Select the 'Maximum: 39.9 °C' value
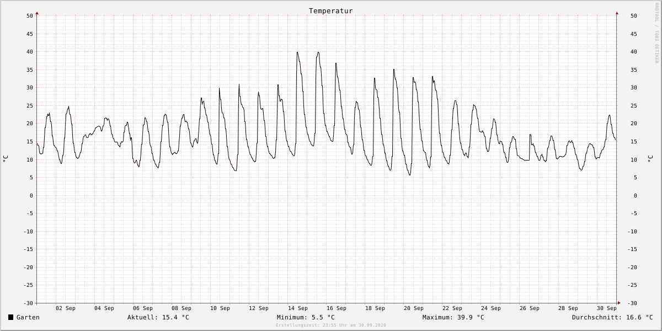662x331 pixels. click(453, 317)
